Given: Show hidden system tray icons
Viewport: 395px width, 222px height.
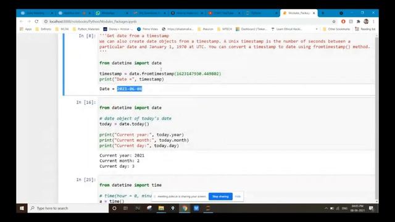Looking at the screenshot, I should [x=326, y=208].
